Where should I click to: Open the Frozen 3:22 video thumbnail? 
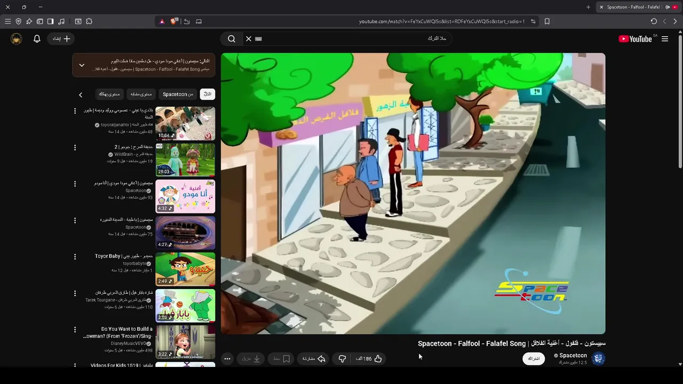coord(185,342)
